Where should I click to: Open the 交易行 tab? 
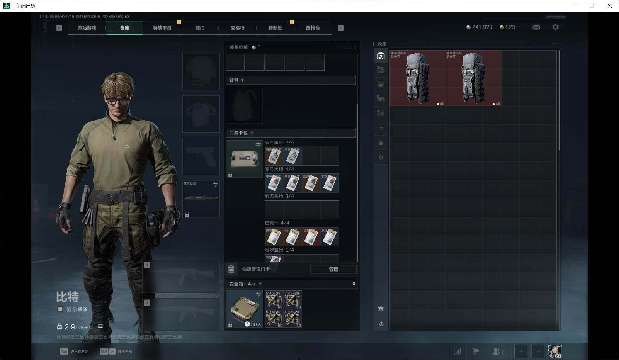point(237,28)
